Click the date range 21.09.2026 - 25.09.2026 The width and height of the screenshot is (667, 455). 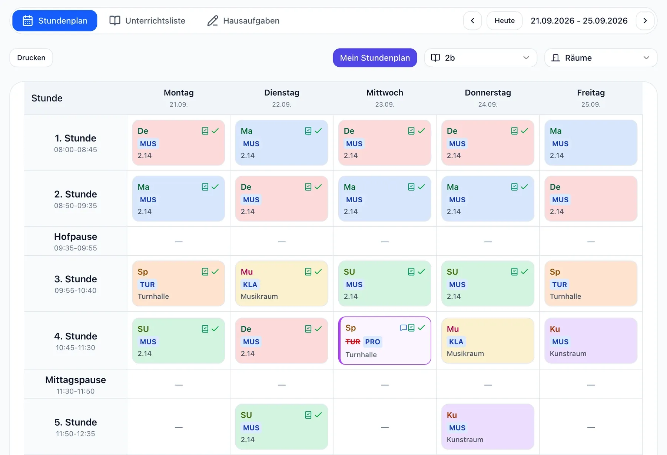point(579,21)
